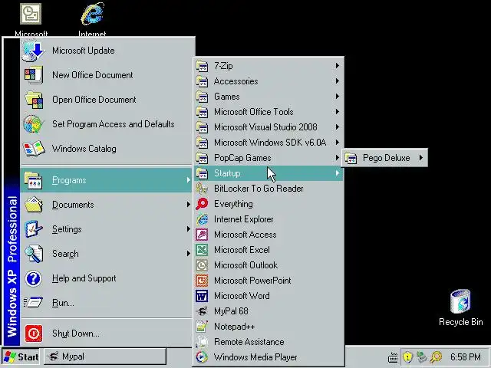
Task: Click the Windows Media Player icon
Action: pos(202,357)
